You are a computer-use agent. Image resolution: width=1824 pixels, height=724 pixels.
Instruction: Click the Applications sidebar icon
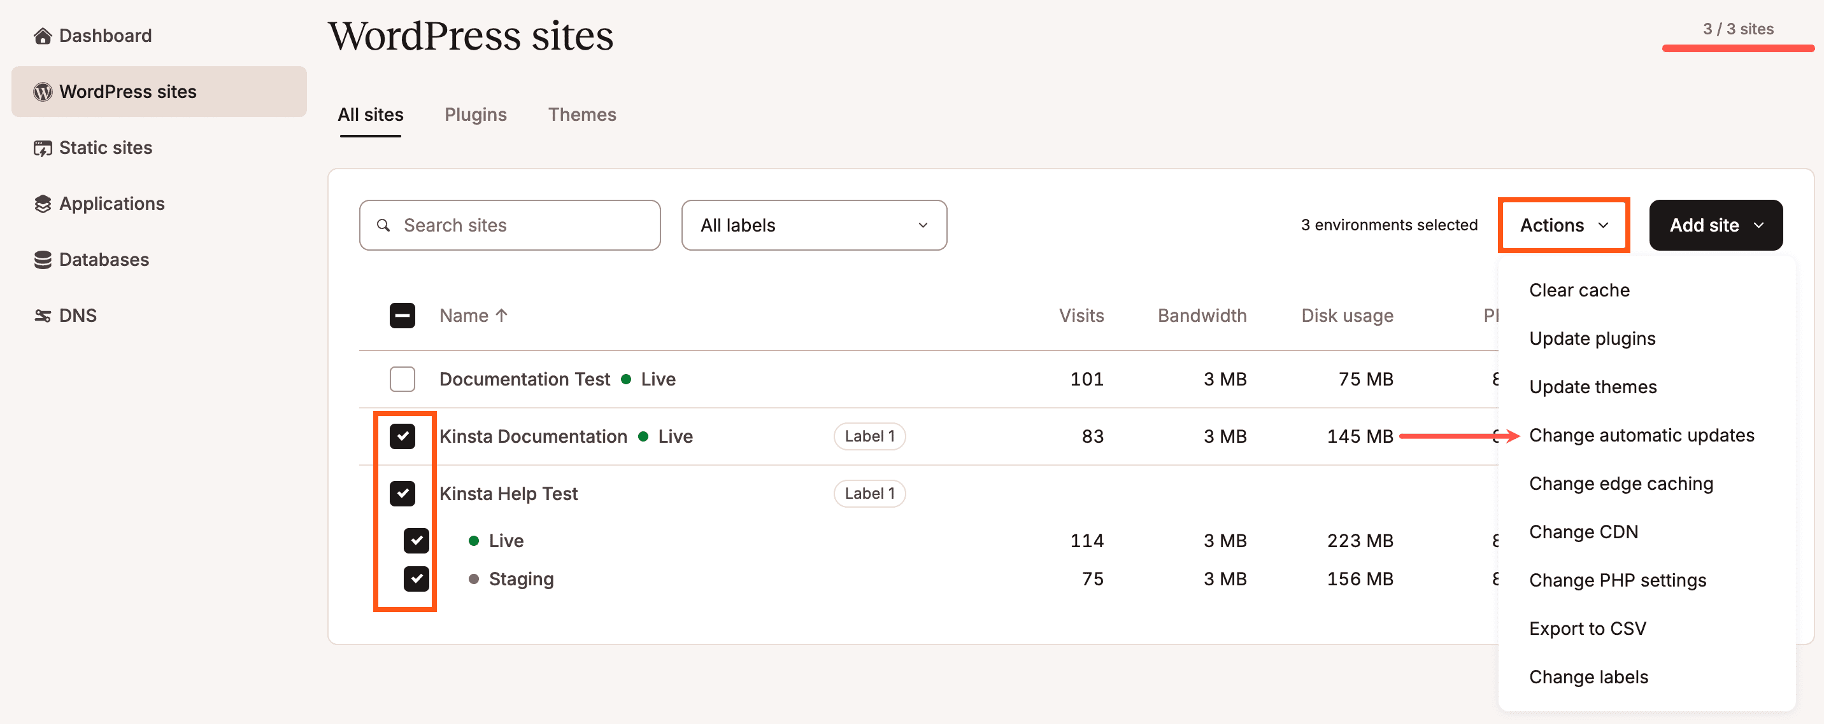(41, 204)
